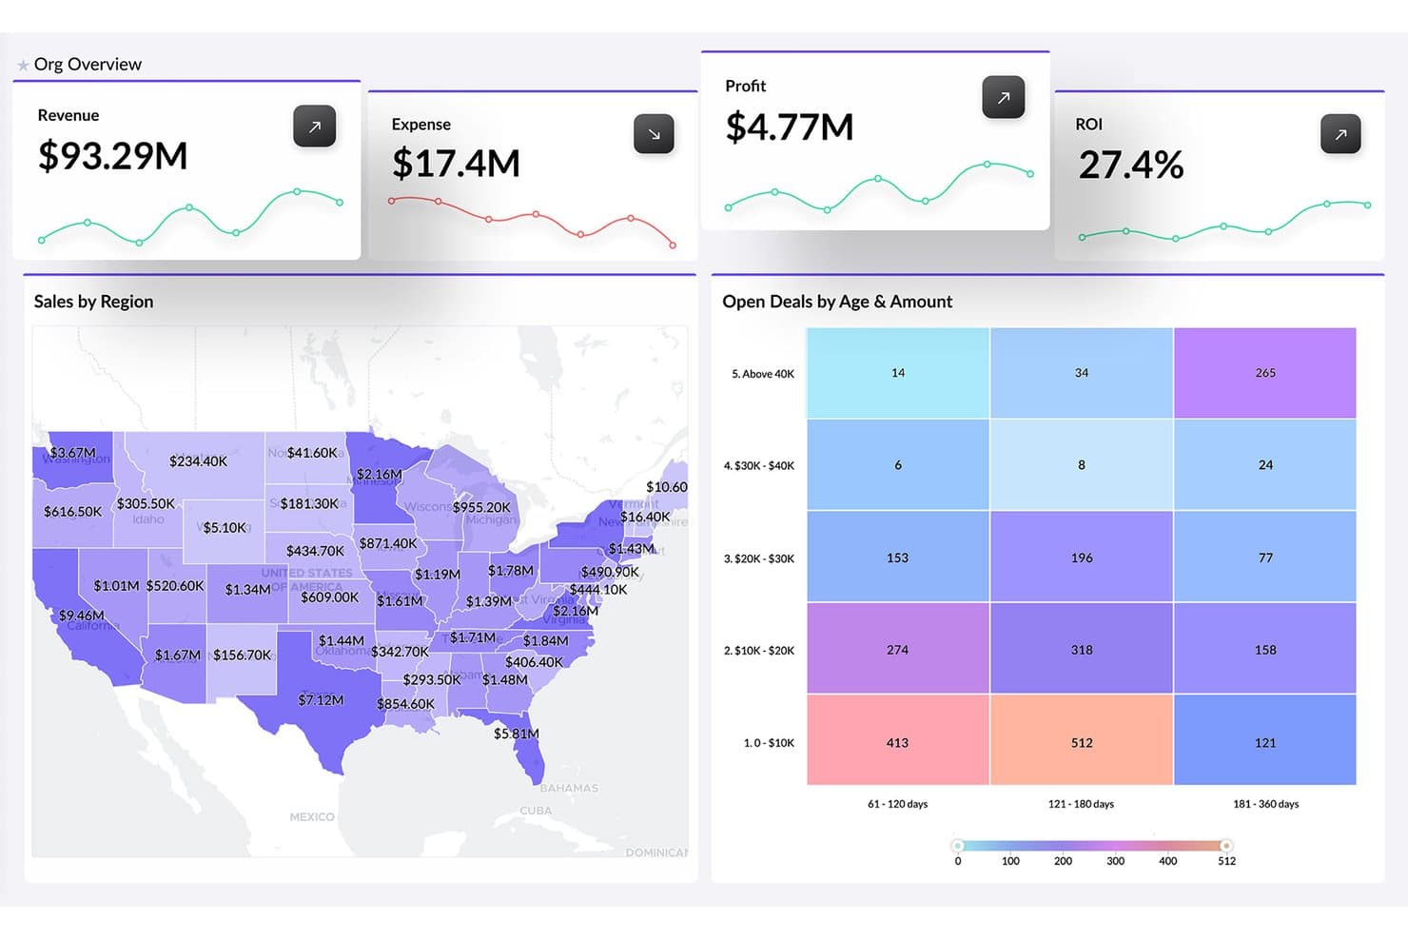Select the Org Overview title
This screenshot has width=1408, height=939.
88,64
